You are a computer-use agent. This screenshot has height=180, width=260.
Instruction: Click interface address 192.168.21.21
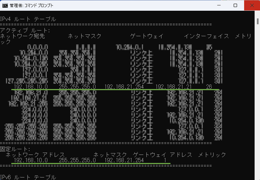coord(173,87)
